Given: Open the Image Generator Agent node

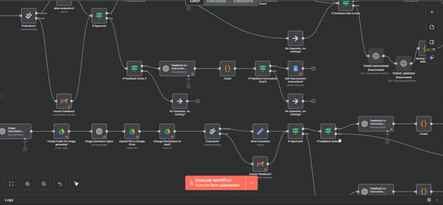Looking at the screenshot, I should 99,131.
